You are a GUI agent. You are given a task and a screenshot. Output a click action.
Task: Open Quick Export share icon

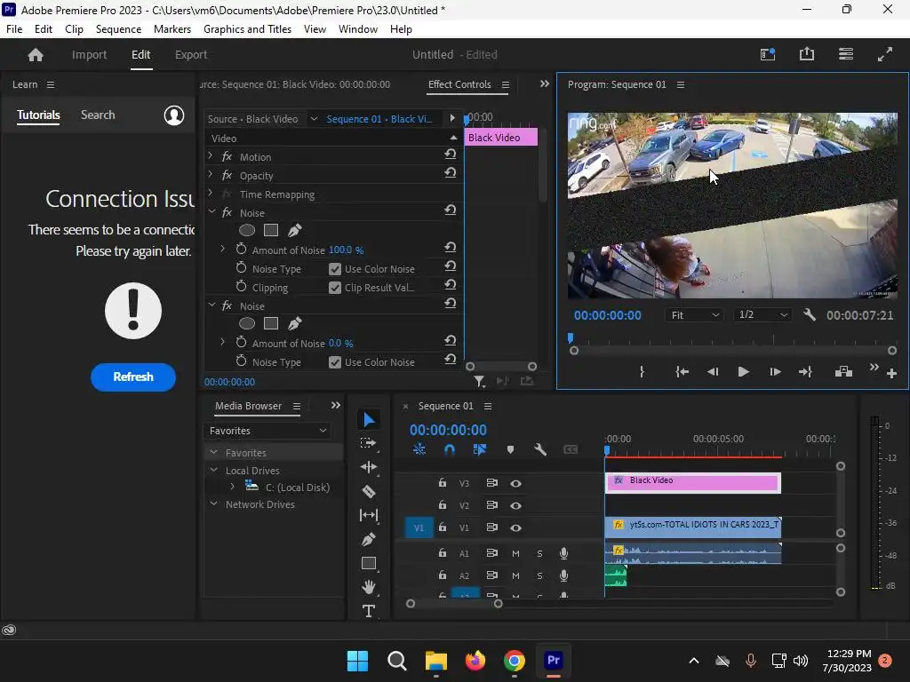pos(807,54)
